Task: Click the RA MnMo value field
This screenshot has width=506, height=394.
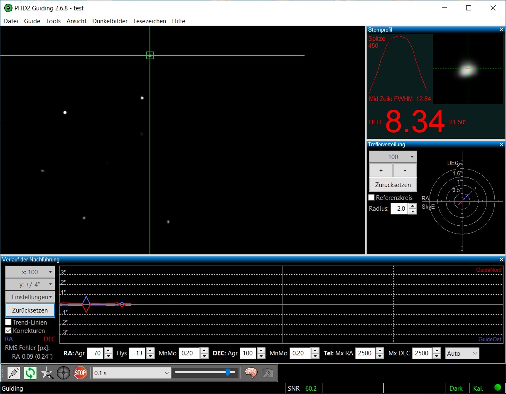Action: 189,353
